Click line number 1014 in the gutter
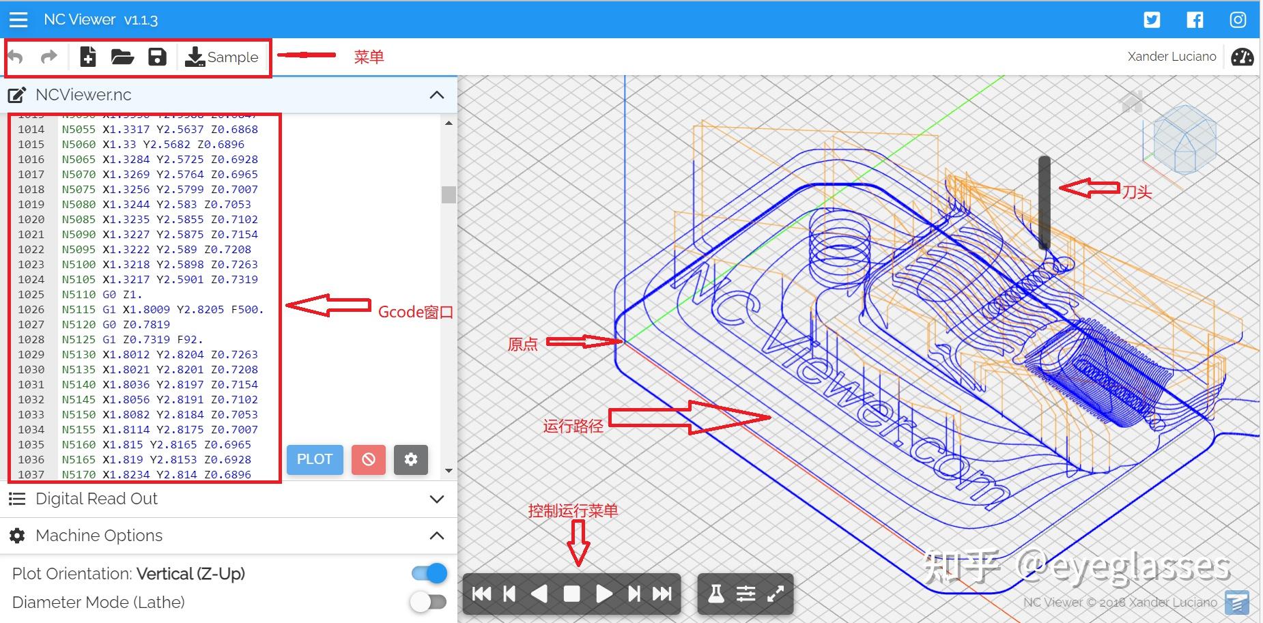 tap(31, 130)
